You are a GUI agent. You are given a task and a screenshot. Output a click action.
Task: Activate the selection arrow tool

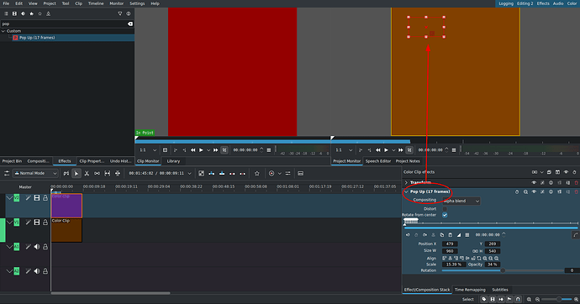[x=76, y=173]
